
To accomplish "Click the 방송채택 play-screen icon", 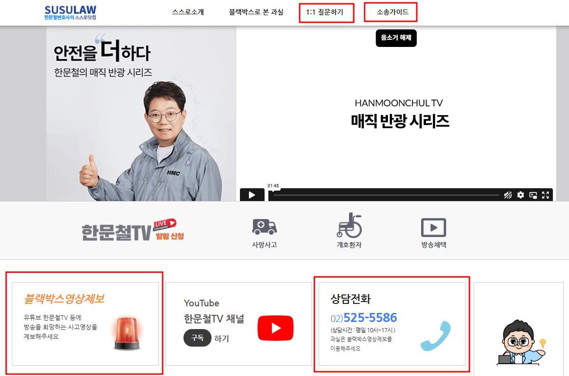I will 433,228.
